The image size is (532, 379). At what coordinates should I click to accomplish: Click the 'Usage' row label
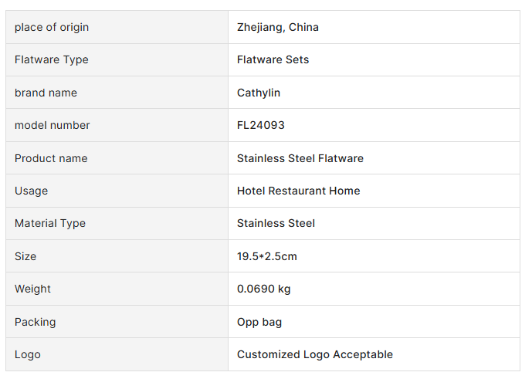[31, 191]
